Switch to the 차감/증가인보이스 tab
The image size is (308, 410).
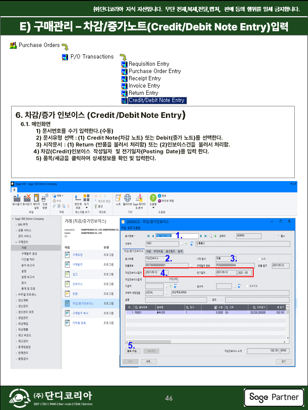click(133, 251)
